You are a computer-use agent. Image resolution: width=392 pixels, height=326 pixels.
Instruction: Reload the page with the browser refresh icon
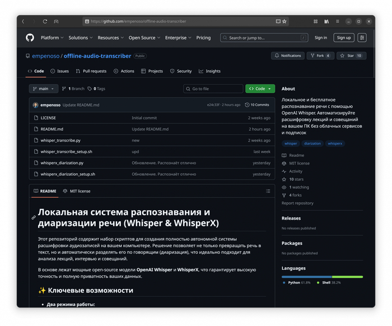pos(45,21)
